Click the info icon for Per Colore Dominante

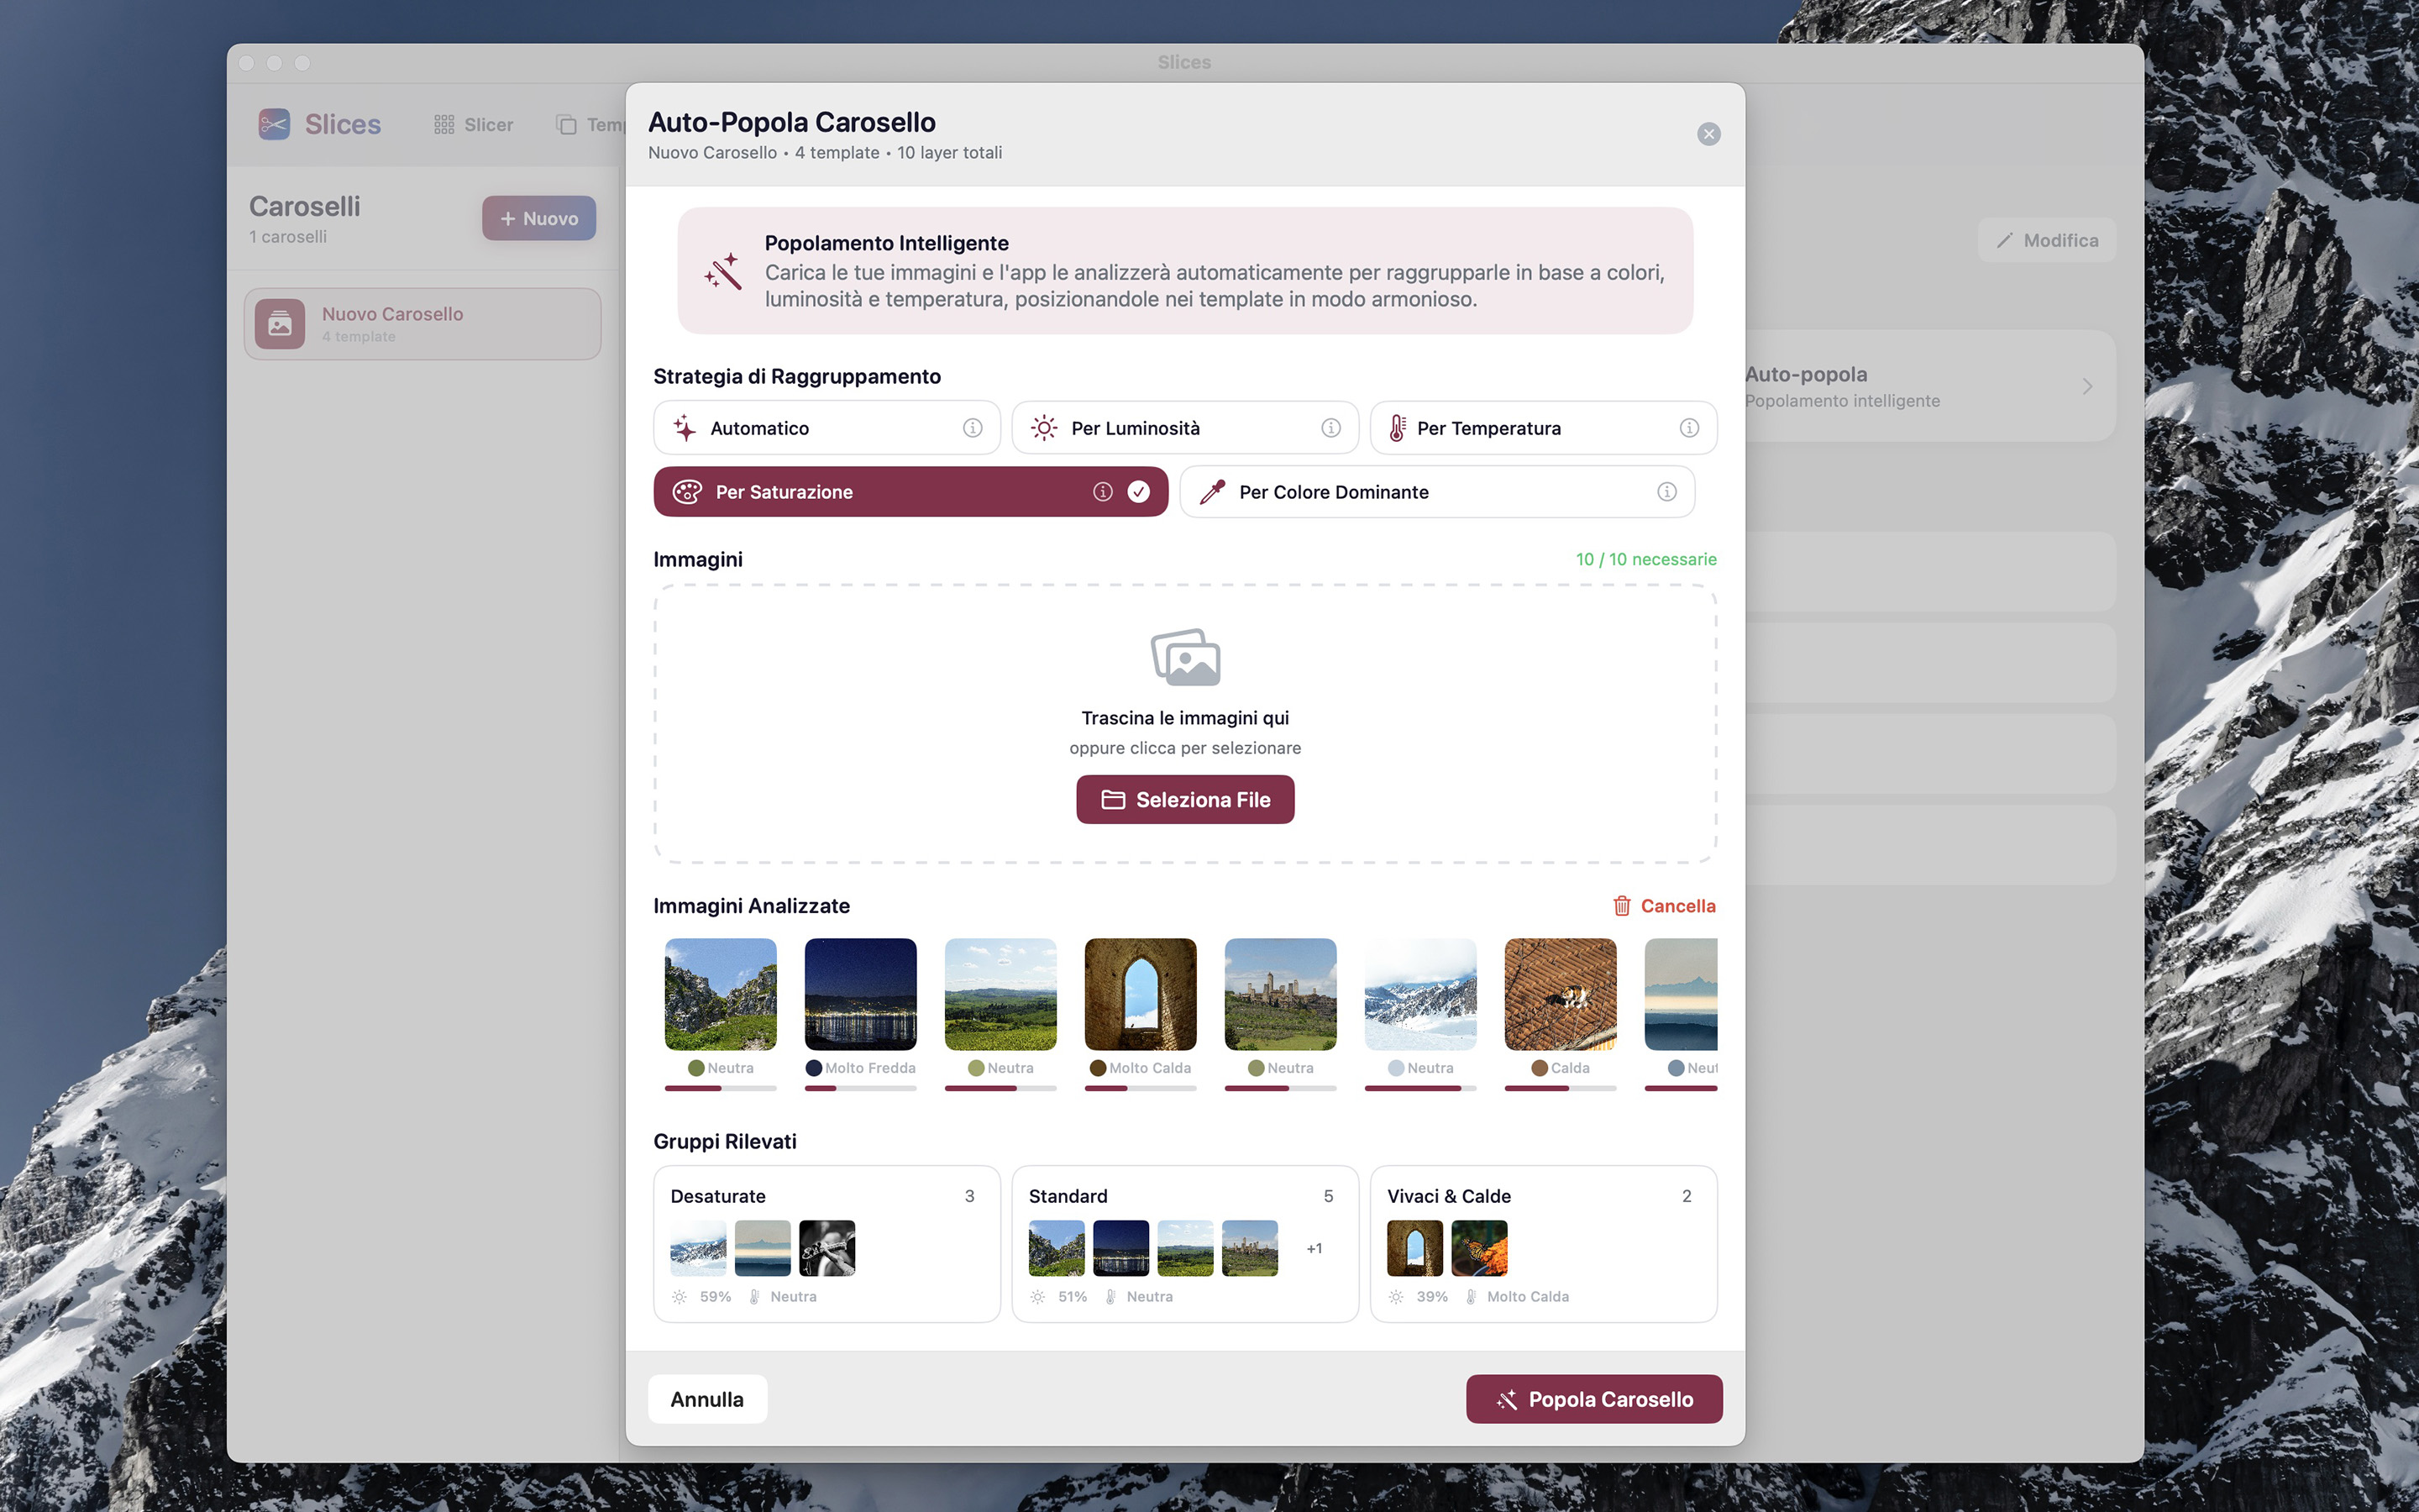(1666, 492)
